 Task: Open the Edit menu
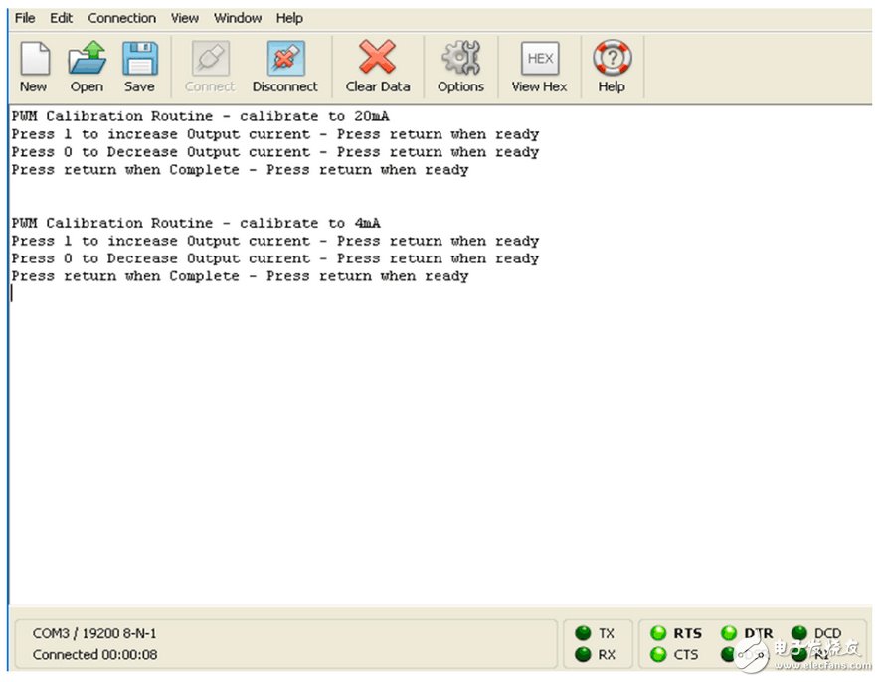[x=62, y=18]
